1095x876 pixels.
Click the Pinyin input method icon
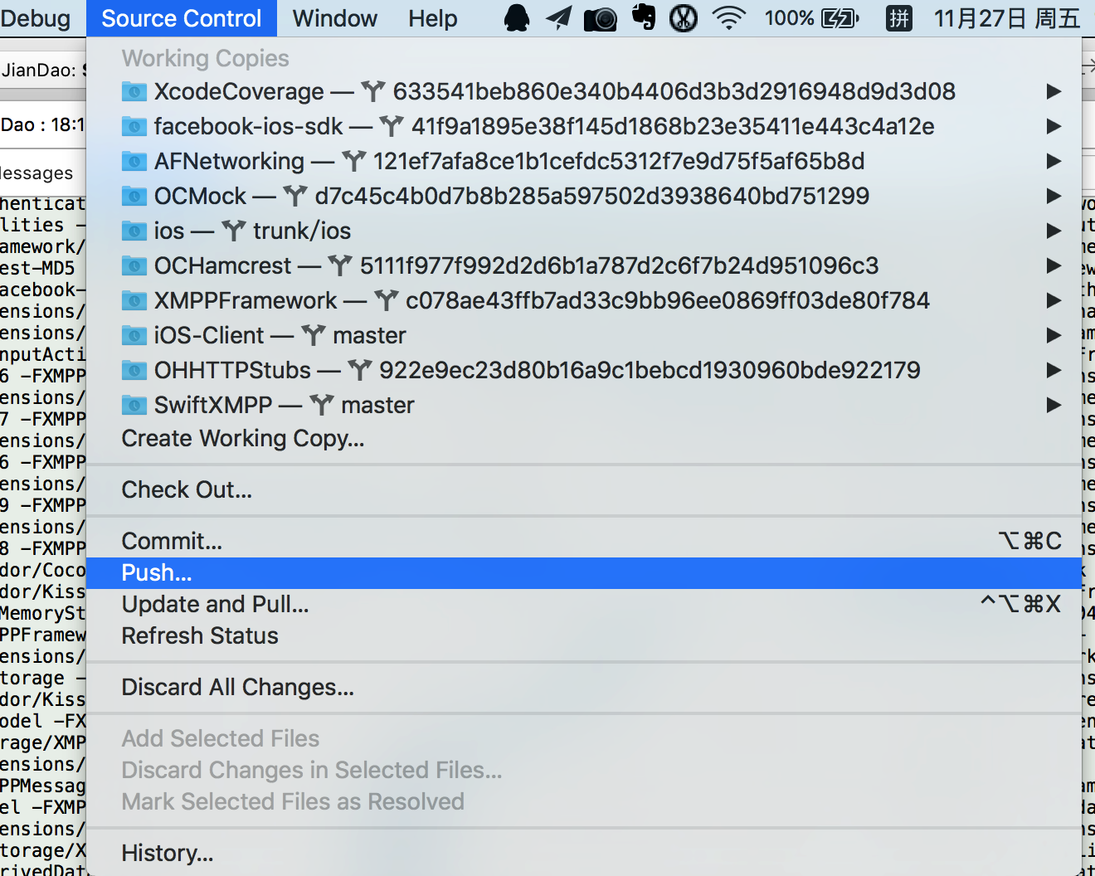point(899,18)
